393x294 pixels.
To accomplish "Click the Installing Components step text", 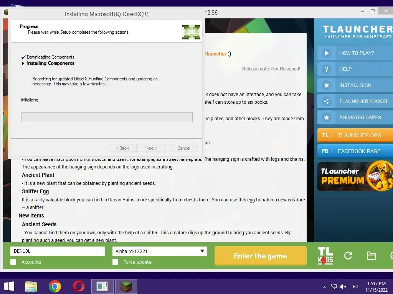I will click(51, 63).
